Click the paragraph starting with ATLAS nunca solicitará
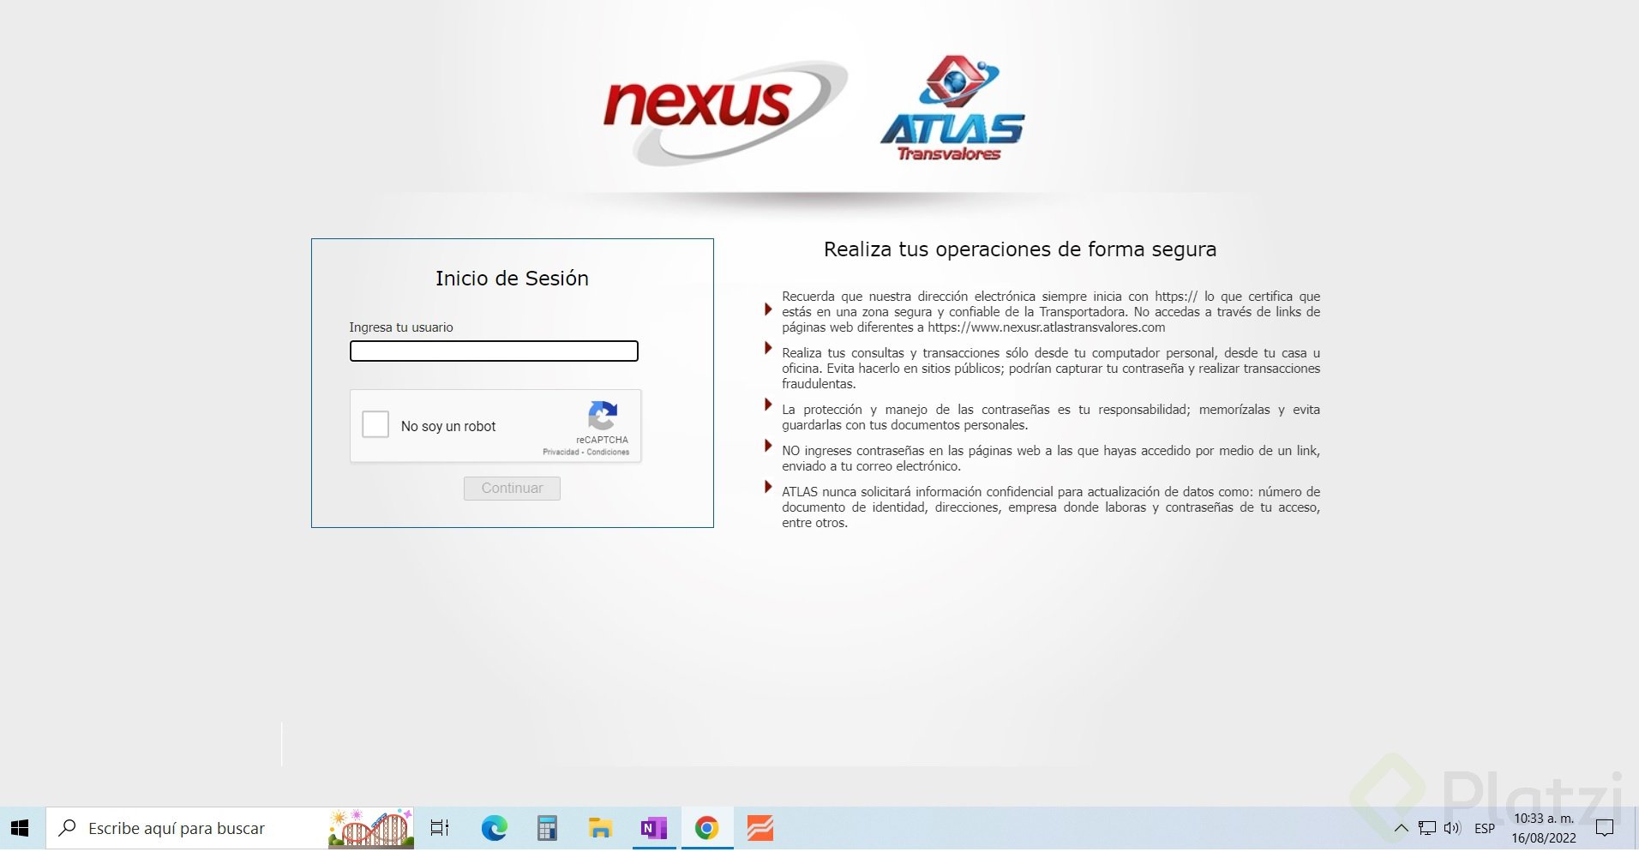 (1051, 507)
